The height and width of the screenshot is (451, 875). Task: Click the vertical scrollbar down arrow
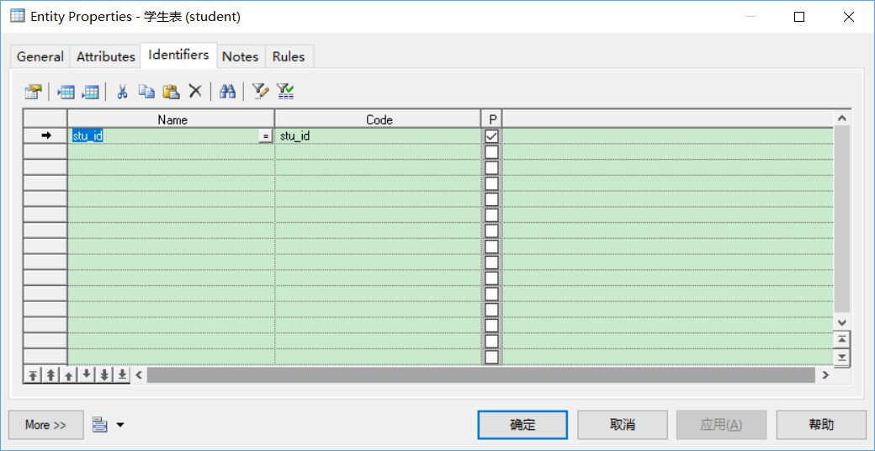pyautogui.click(x=842, y=322)
